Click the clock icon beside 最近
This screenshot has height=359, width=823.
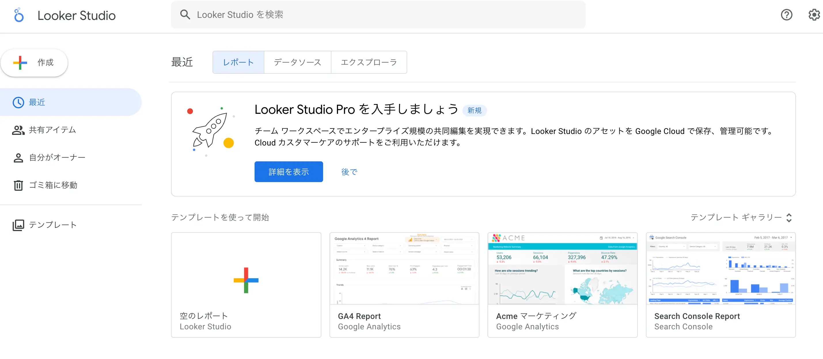tap(18, 102)
